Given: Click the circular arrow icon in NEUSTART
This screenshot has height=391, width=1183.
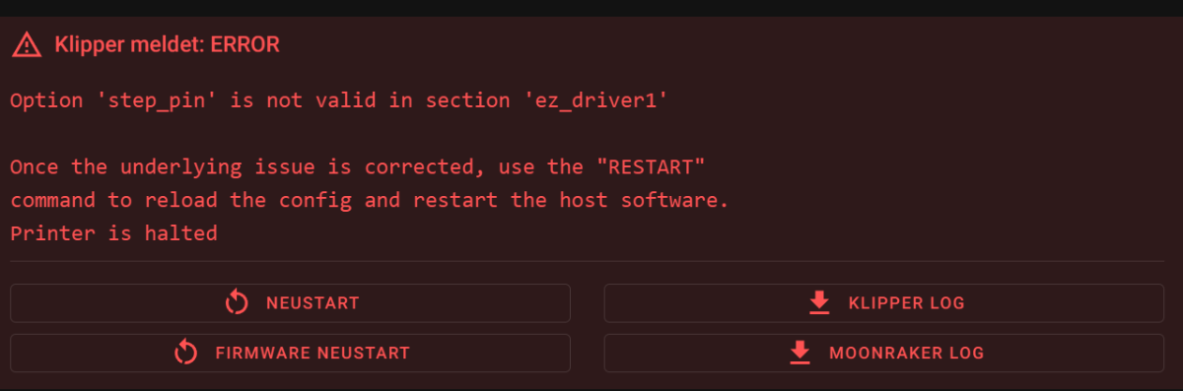Looking at the screenshot, I should (x=237, y=303).
